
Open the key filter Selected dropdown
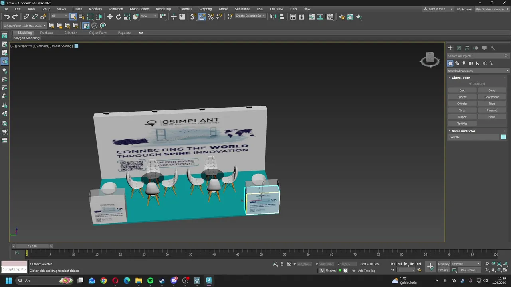pos(466,264)
